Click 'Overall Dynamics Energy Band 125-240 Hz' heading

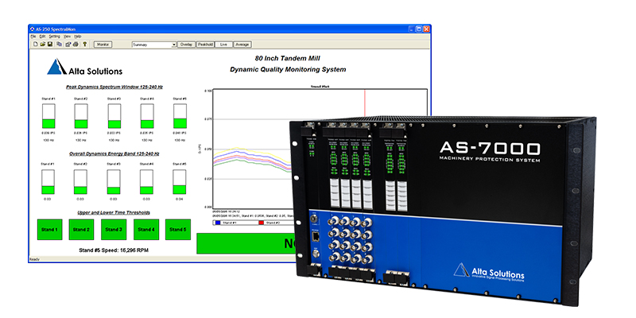tap(114, 153)
